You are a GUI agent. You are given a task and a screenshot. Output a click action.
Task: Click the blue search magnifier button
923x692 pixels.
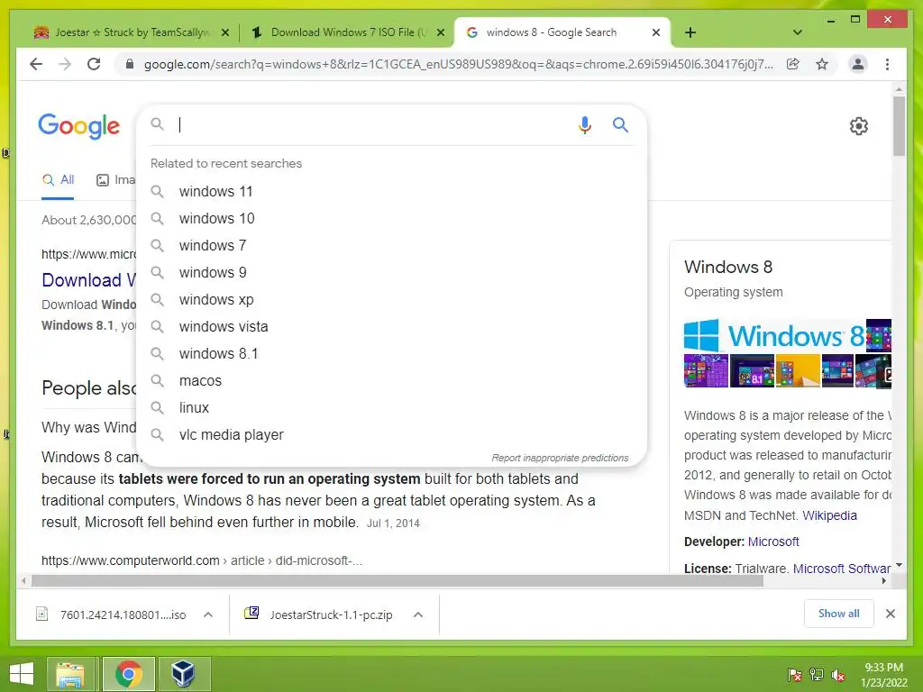tap(620, 124)
